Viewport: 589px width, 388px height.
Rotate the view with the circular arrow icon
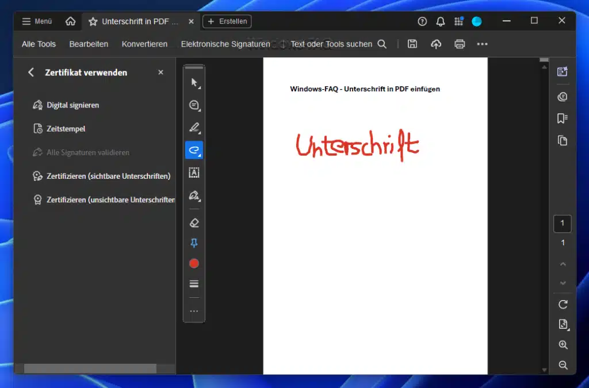(x=563, y=304)
